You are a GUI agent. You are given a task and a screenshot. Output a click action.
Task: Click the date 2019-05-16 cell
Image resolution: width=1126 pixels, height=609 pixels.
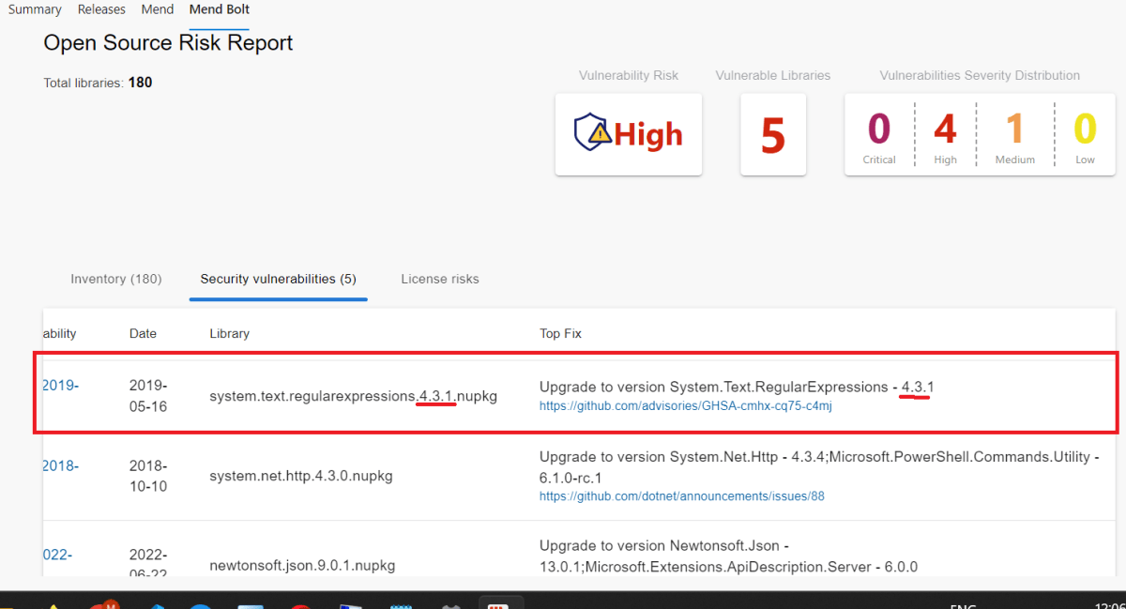click(x=148, y=396)
